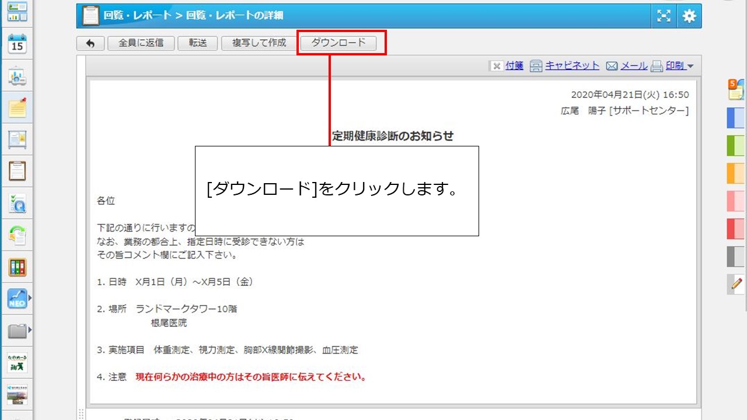Click the ダウンロード button
The height and width of the screenshot is (420, 747).
tap(338, 43)
